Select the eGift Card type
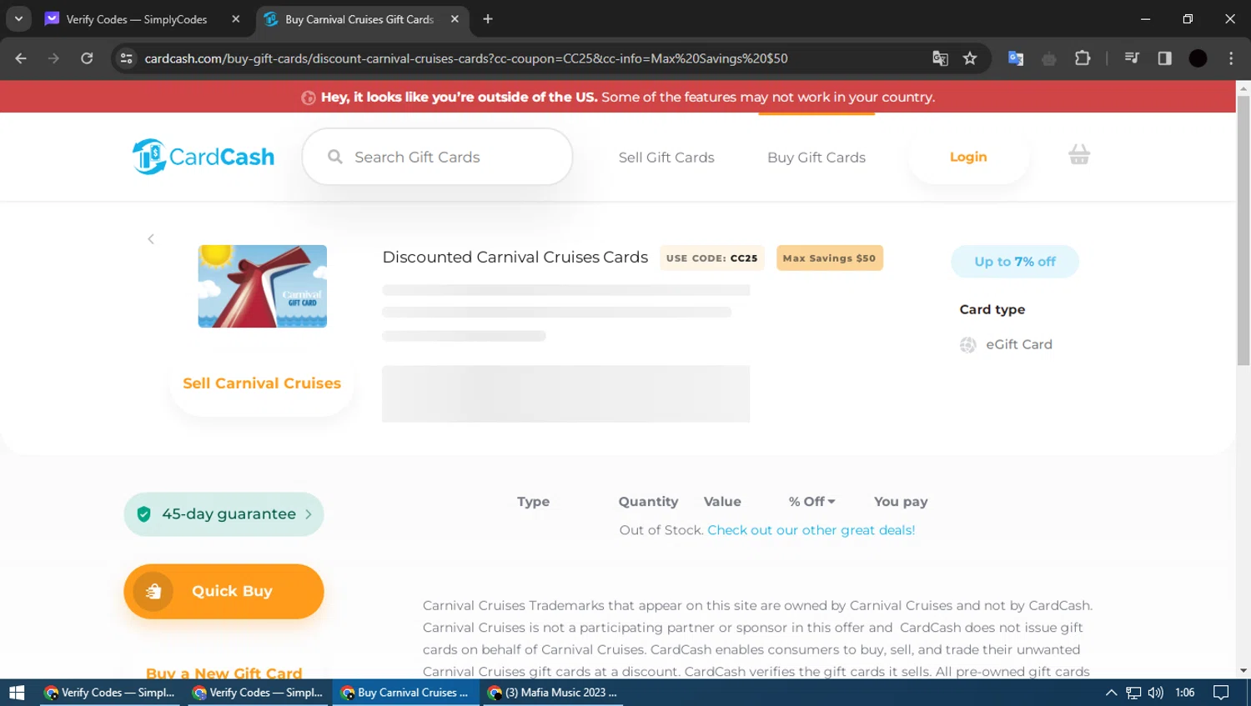 point(1006,344)
